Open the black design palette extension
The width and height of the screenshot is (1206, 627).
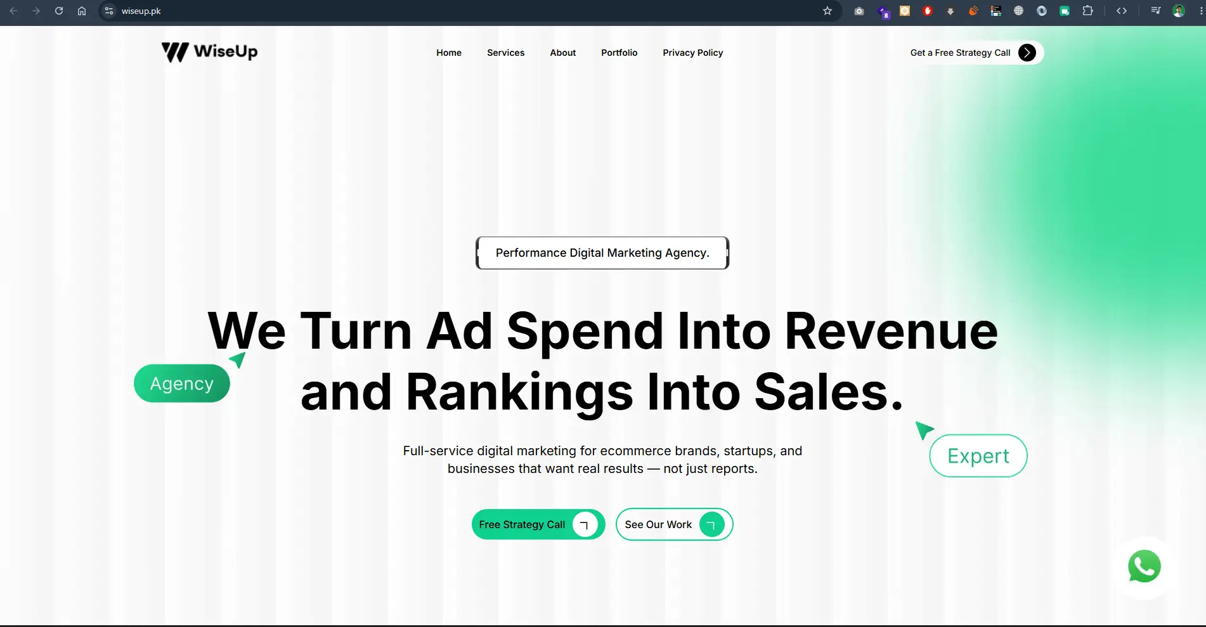[x=996, y=11]
